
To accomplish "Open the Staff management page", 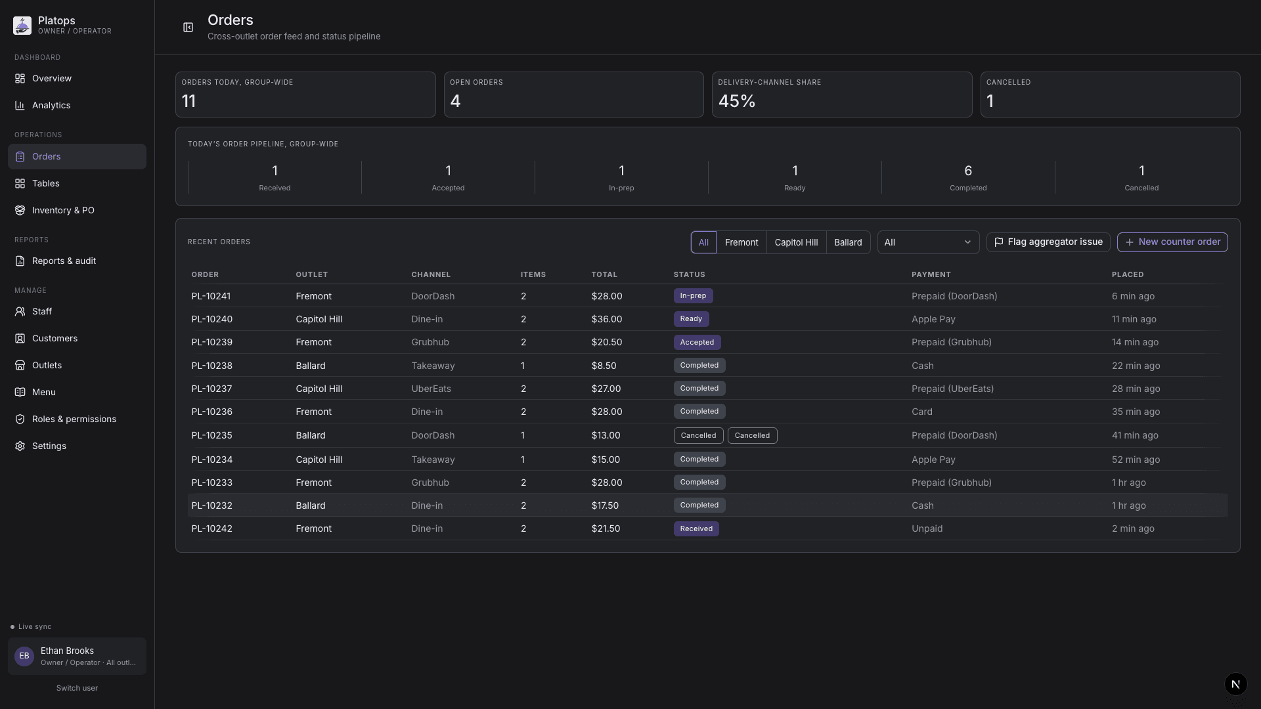I will point(77,312).
